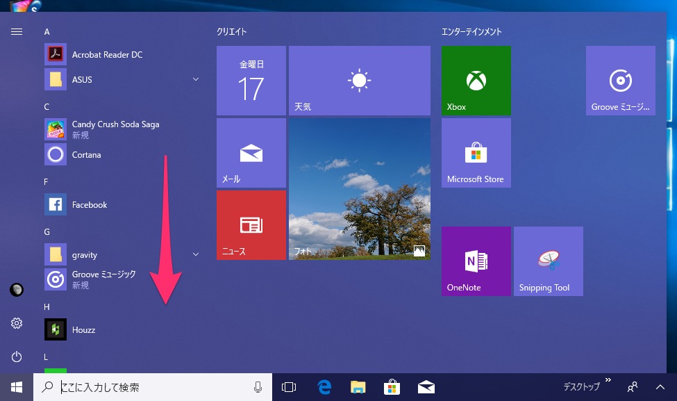This screenshot has width=677, height=401.
Task: Open the Xbox tile
Action: point(476,81)
